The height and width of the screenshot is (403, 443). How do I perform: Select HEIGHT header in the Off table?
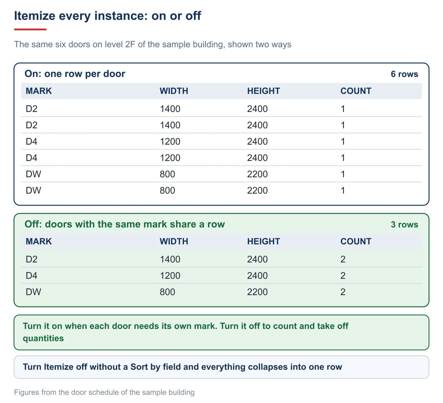pos(263,241)
